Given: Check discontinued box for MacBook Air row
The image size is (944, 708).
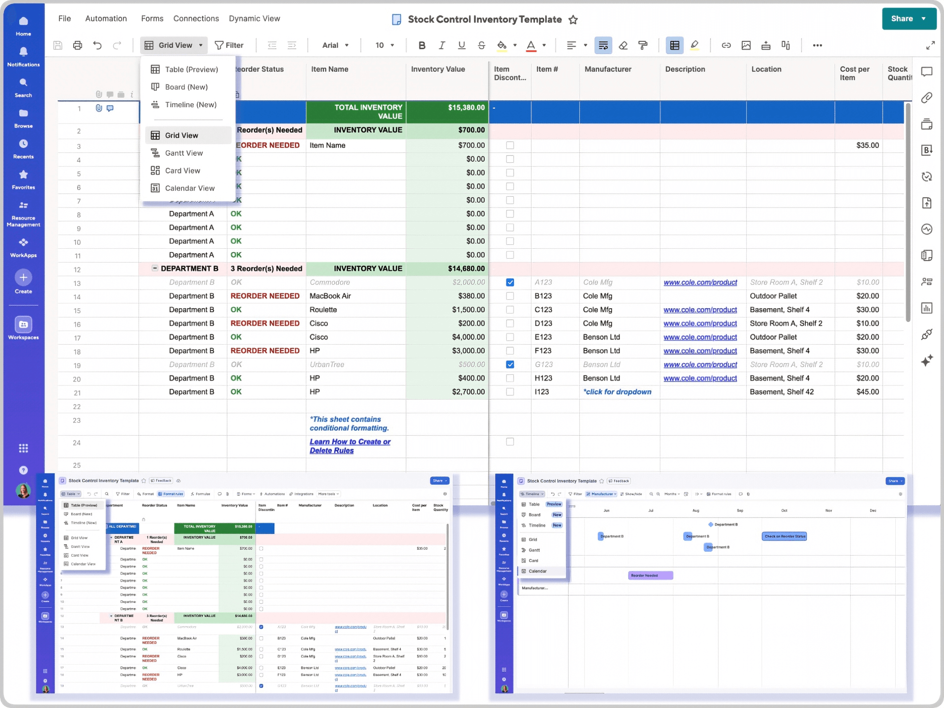Looking at the screenshot, I should [510, 296].
